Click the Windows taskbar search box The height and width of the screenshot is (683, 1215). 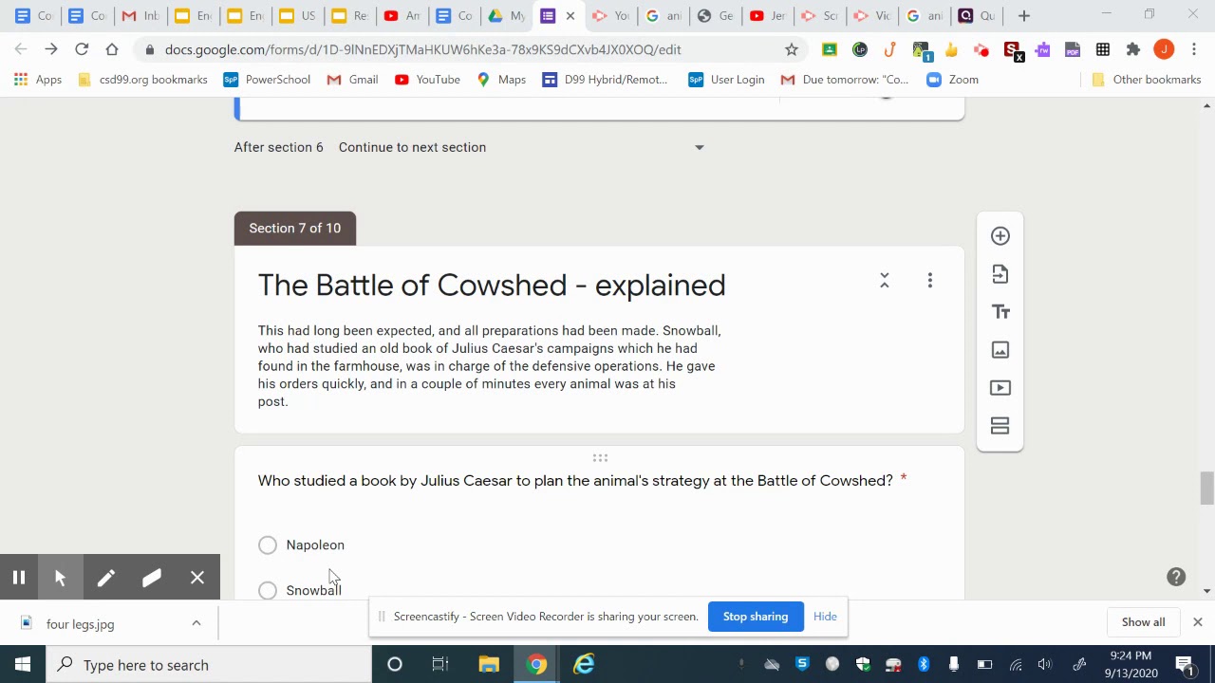point(209,665)
